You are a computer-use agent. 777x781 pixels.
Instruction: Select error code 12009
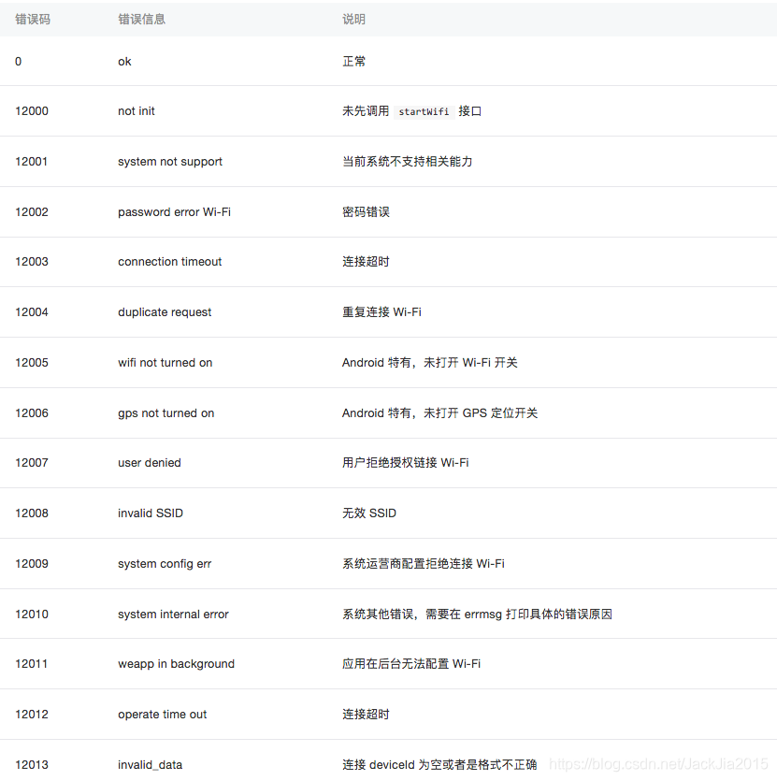click(x=32, y=564)
